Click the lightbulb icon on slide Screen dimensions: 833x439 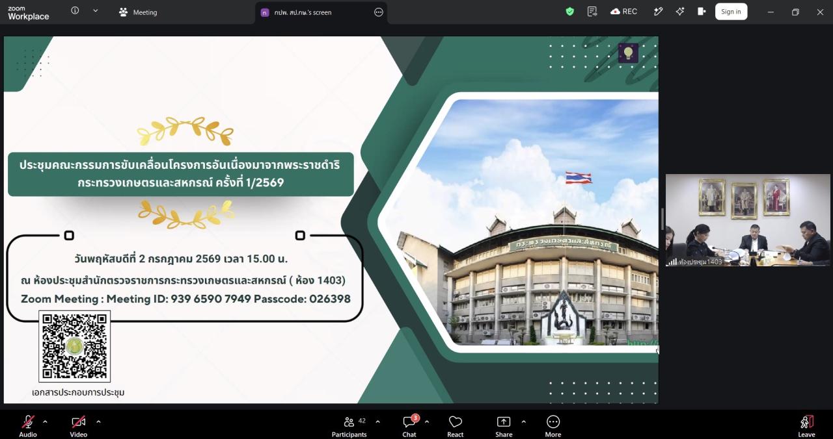(628, 53)
